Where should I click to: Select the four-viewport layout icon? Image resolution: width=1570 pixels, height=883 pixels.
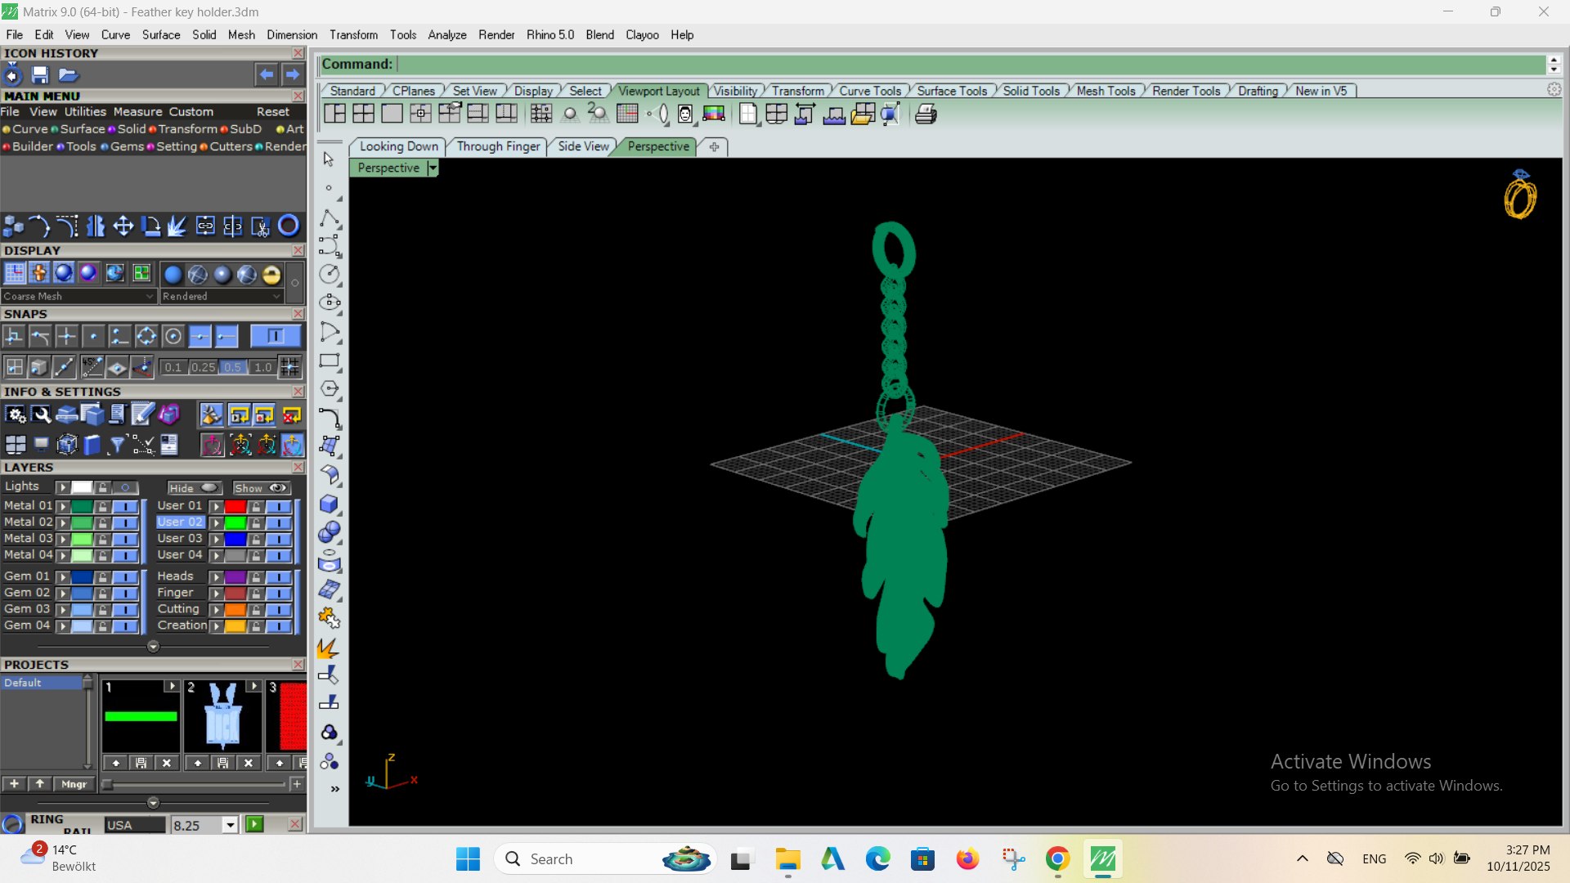[x=363, y=114]
